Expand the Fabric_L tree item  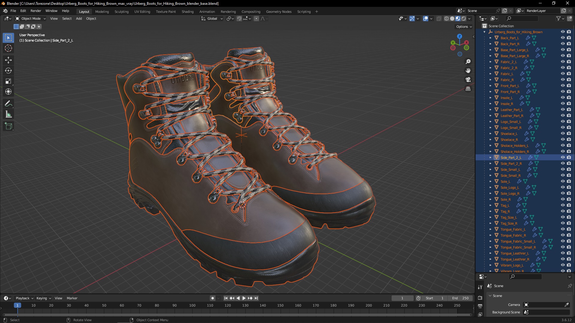click(x=491, y=74)
